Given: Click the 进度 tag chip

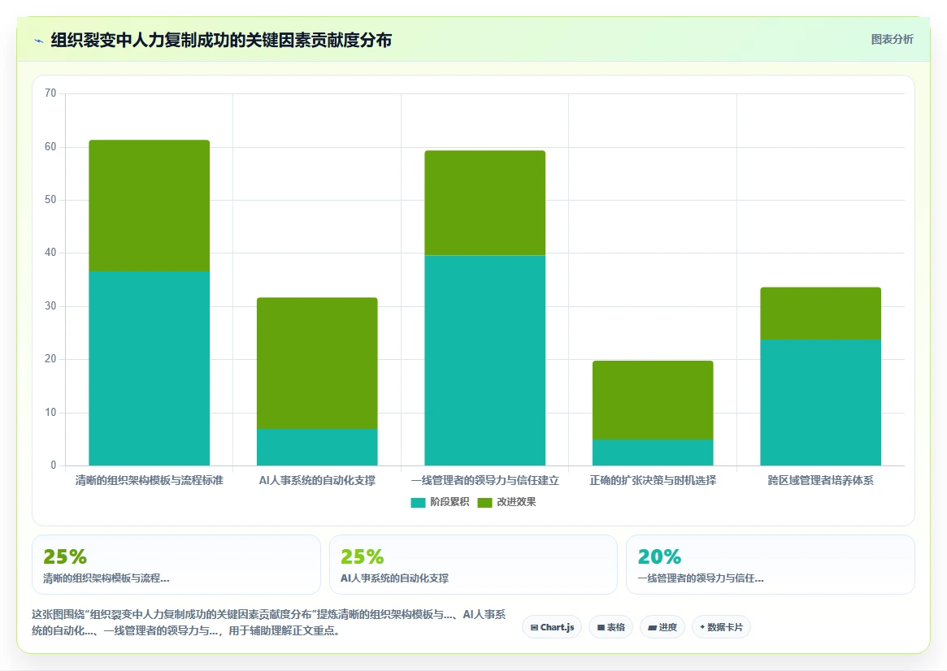Looking at the screenshot, I should (x=662, y=627).
